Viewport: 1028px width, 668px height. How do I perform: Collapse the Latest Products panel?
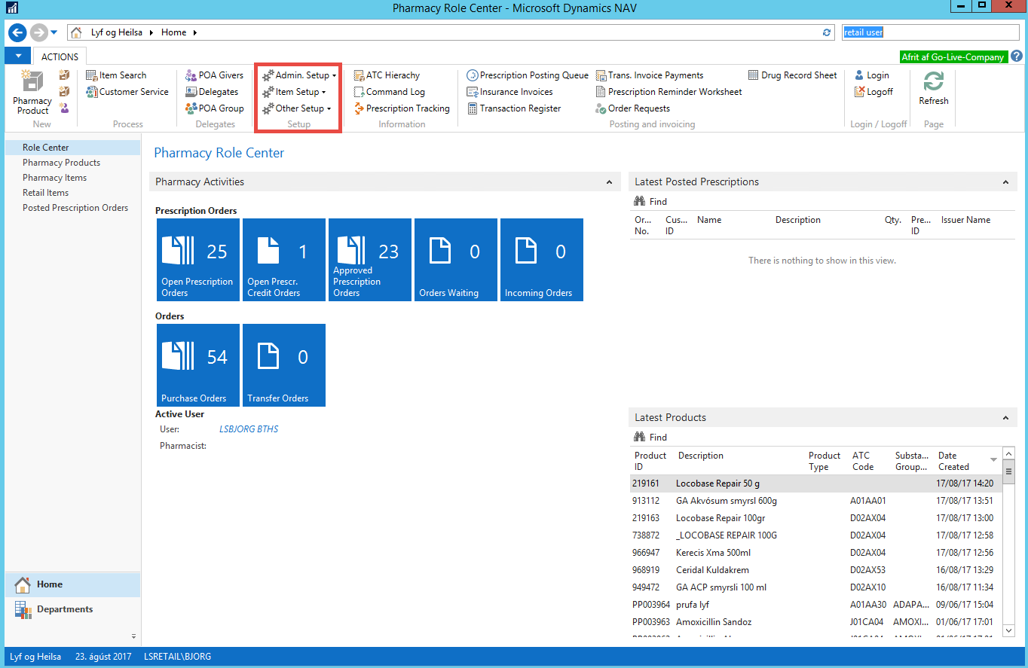pos(1005,418)
